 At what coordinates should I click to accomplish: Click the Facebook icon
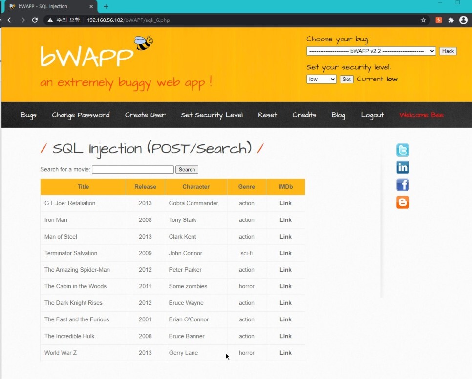point(403,185)
